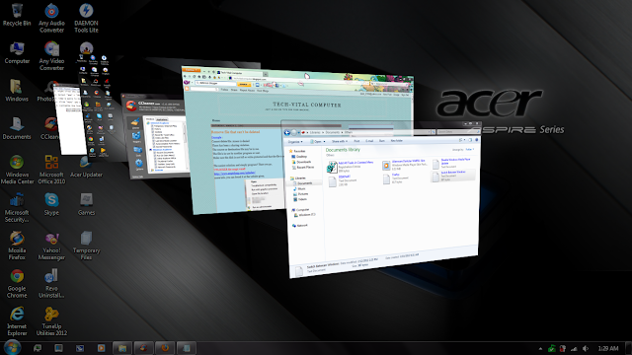Select CCleaner's Registry sidebar icon

[136, 138]
